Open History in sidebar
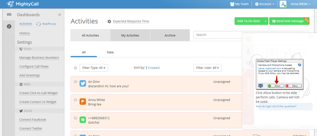The height and width of the screenshot is (136, 317). (x=24, y=33)
